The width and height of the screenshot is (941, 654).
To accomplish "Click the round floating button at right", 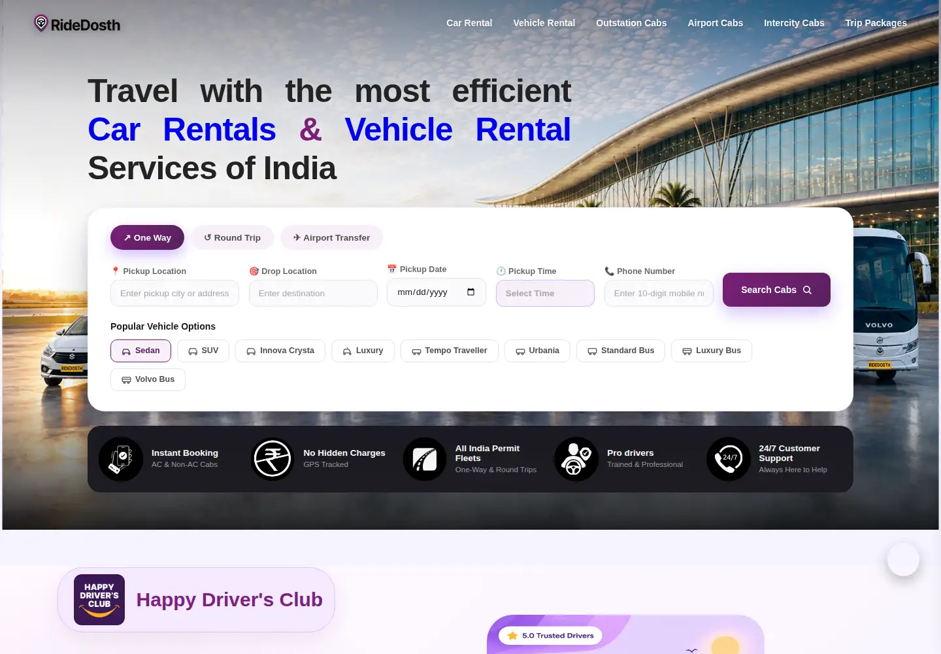I will tap(903, 559).
